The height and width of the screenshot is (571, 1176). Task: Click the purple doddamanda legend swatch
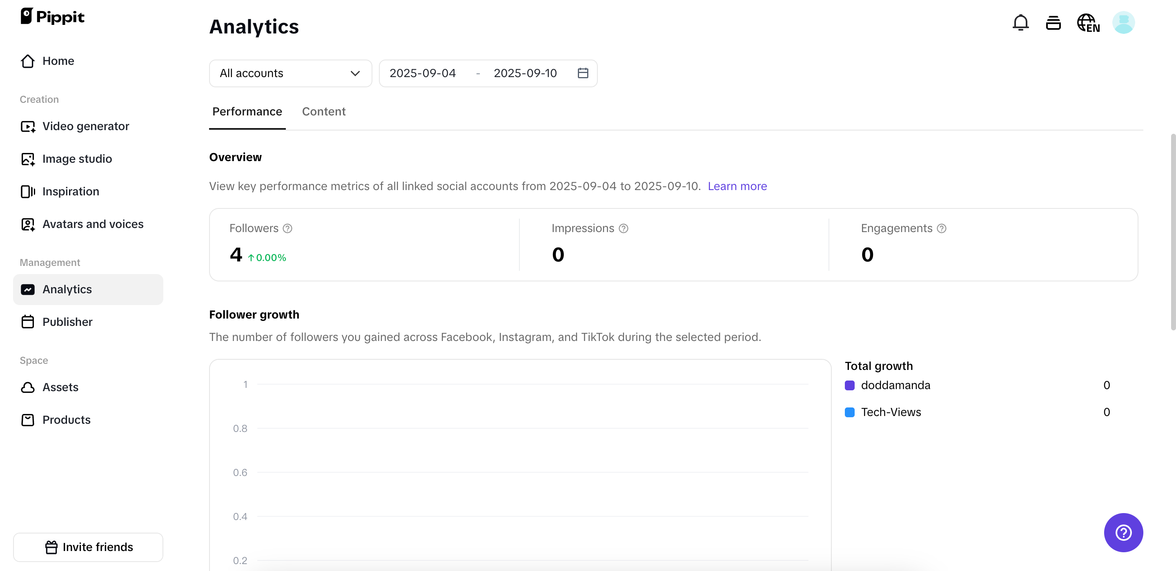(x=850, y=385)
